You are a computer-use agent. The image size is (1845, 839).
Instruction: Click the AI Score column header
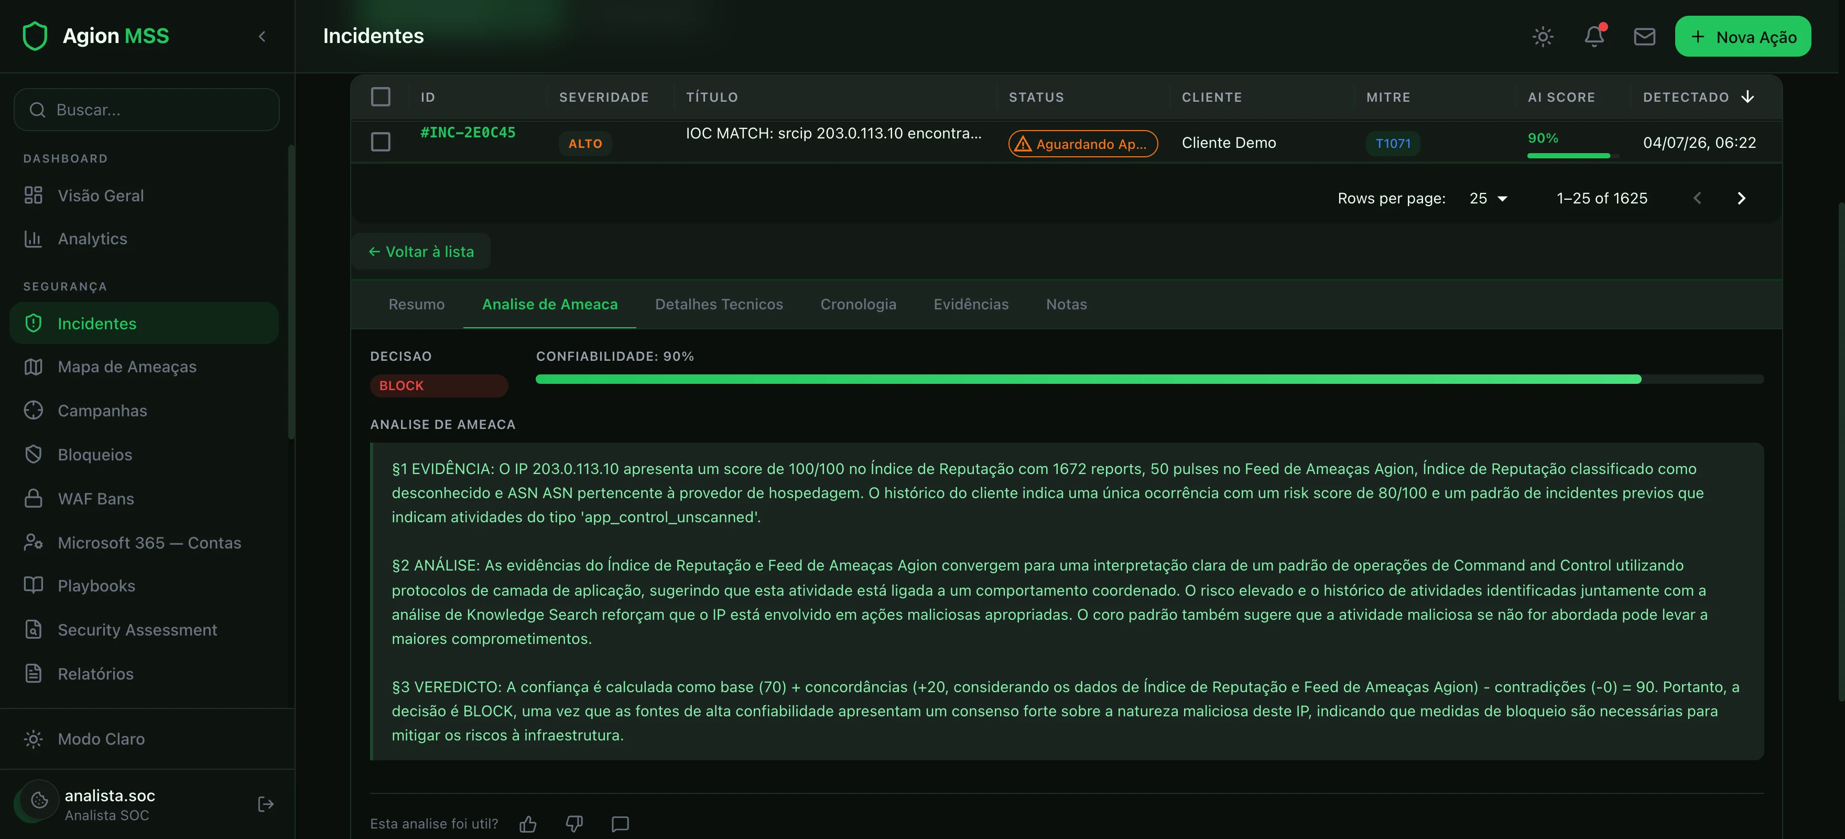[x=1561, y=96]
